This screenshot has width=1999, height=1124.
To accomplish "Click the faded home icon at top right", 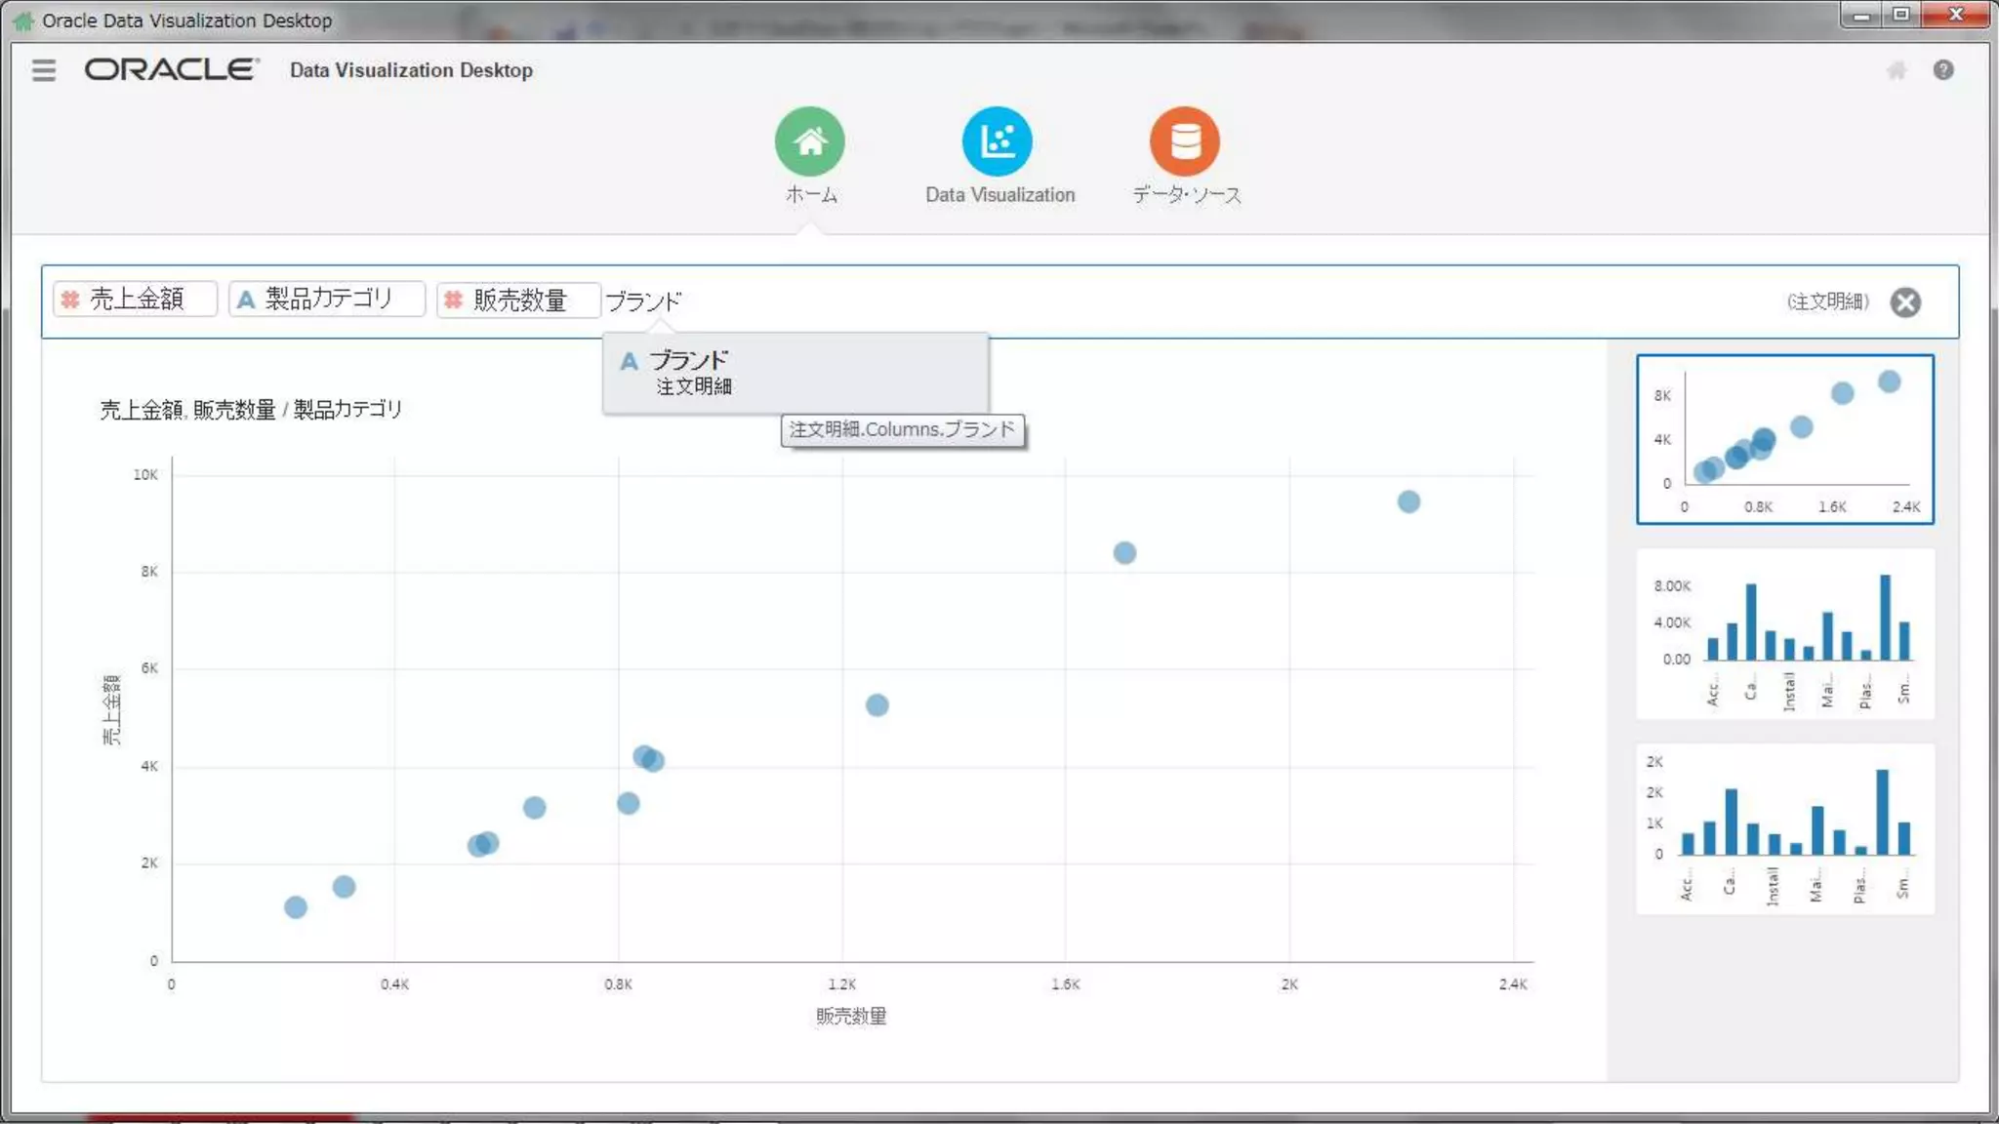I will pos(1896,70).
